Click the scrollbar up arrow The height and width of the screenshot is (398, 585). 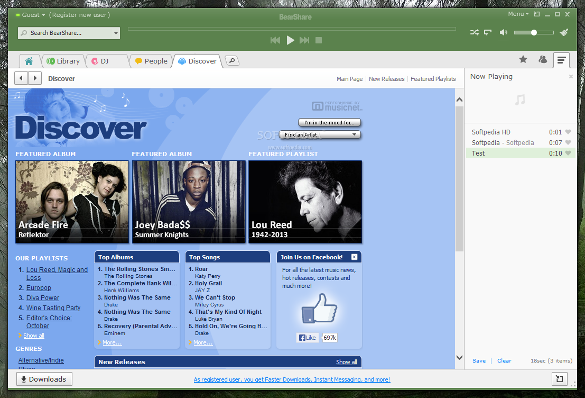(459, 100)
